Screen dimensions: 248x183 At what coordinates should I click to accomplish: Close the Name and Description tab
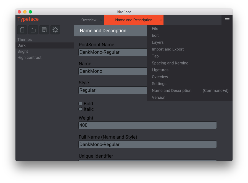[x=161, y=20]
